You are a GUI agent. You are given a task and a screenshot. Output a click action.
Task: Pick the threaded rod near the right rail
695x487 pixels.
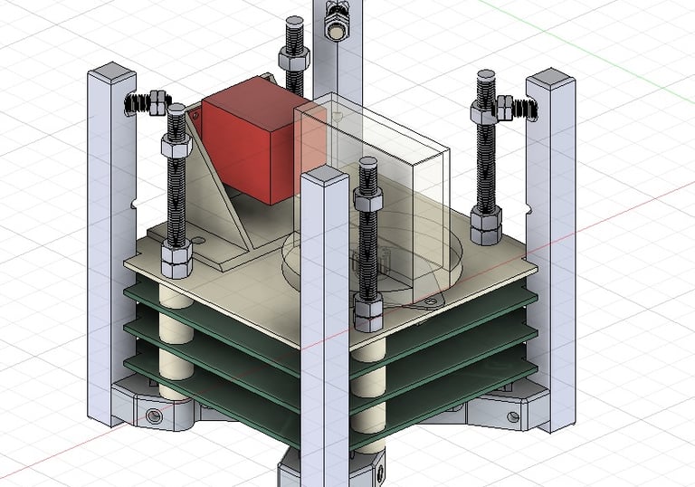click(x=486, y=158)
